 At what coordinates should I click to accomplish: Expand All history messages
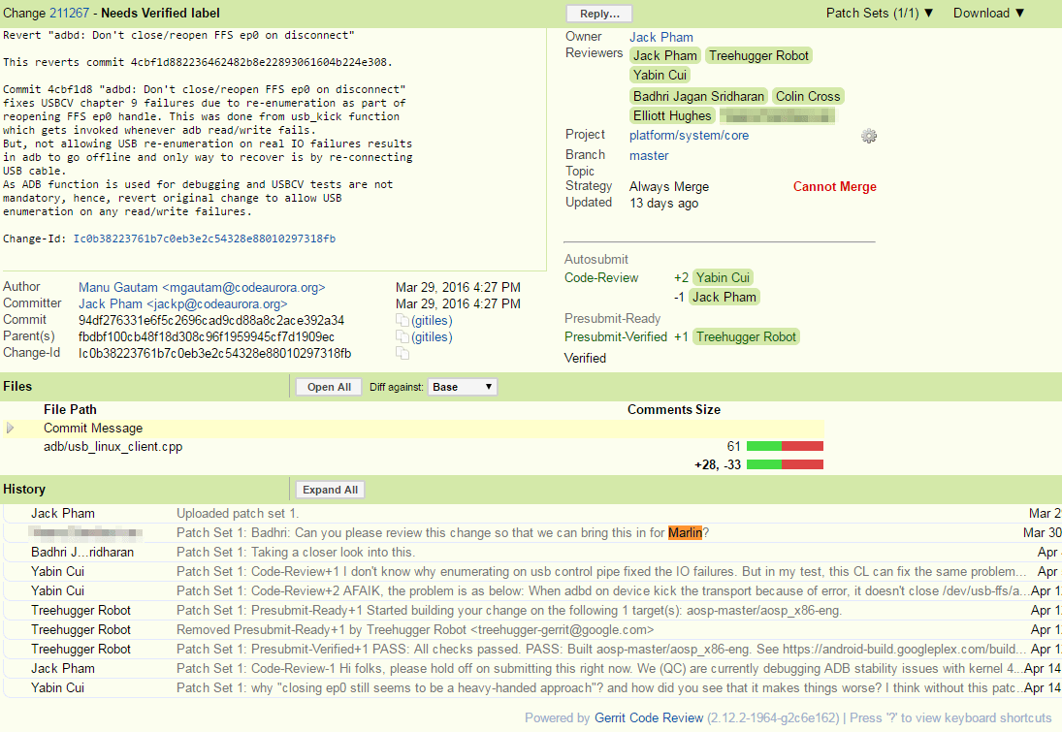tap(329, 490)
